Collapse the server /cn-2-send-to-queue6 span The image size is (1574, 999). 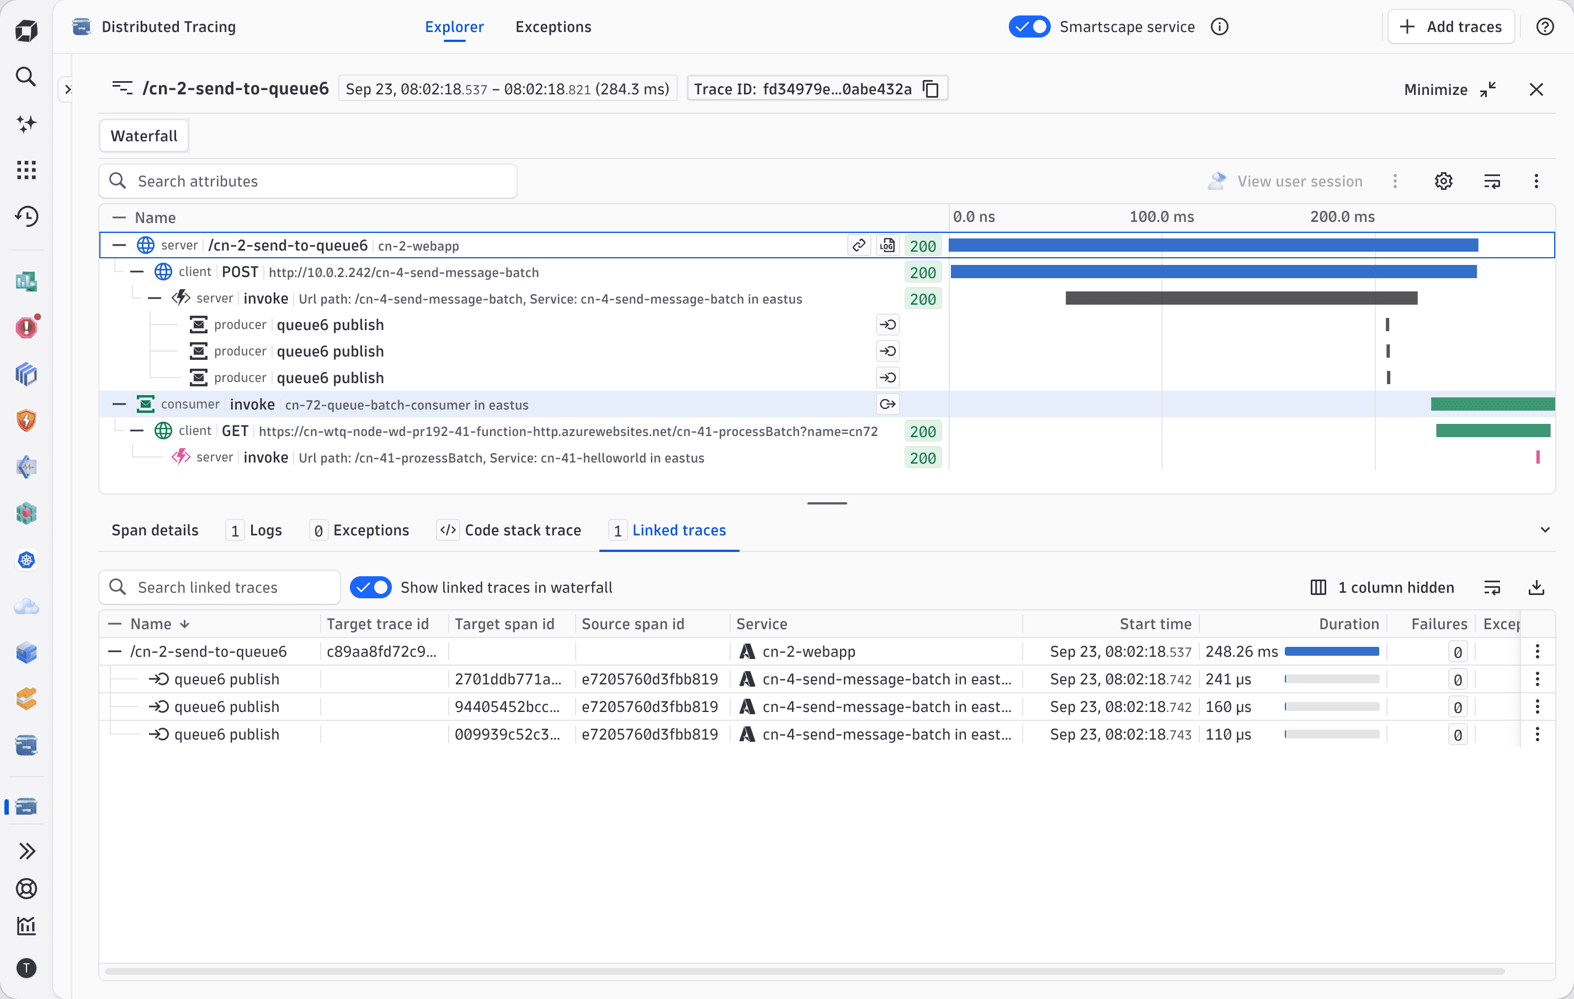coord(118,245)
